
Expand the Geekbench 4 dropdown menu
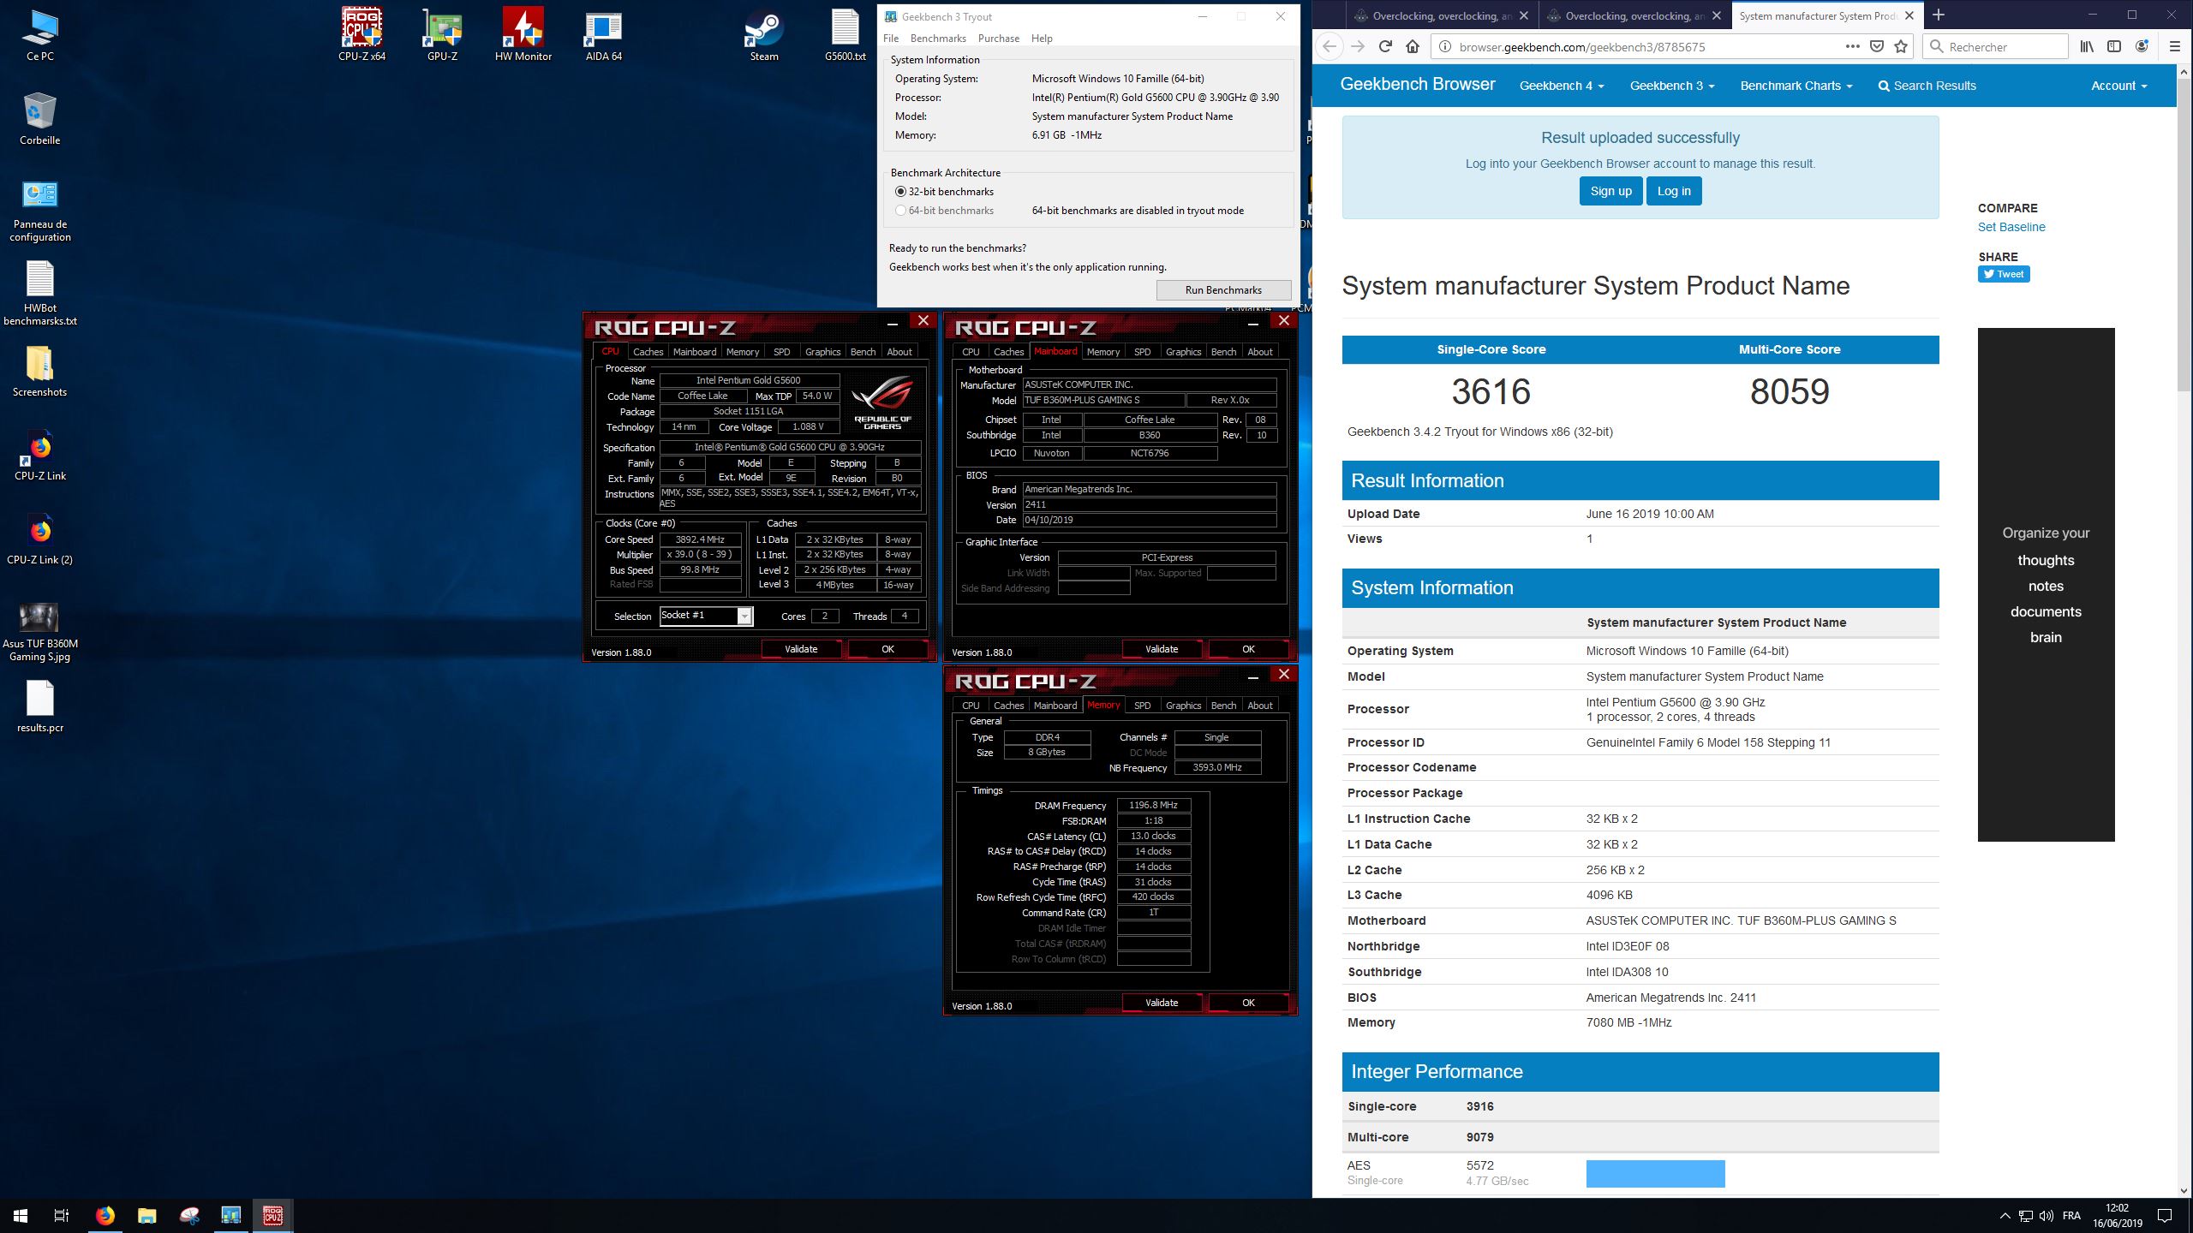click(x=1561, y=86)
